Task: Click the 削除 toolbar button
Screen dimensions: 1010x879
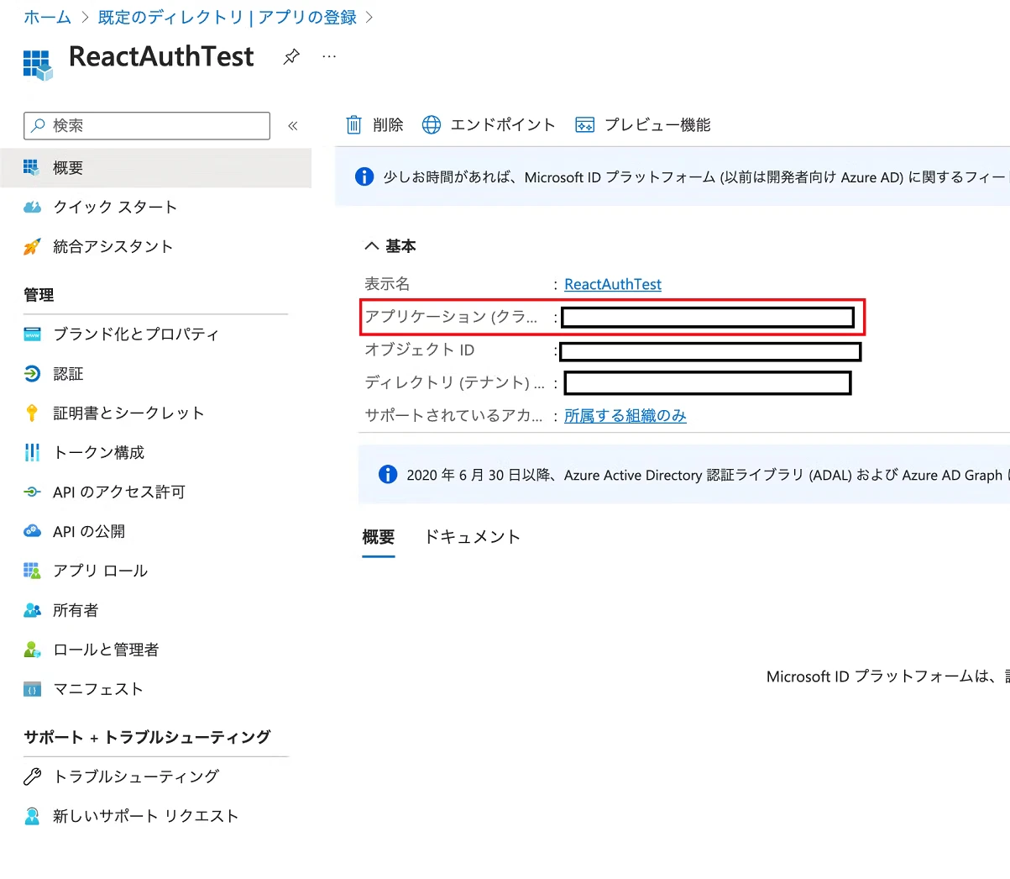Action: [x=374, y=125]
